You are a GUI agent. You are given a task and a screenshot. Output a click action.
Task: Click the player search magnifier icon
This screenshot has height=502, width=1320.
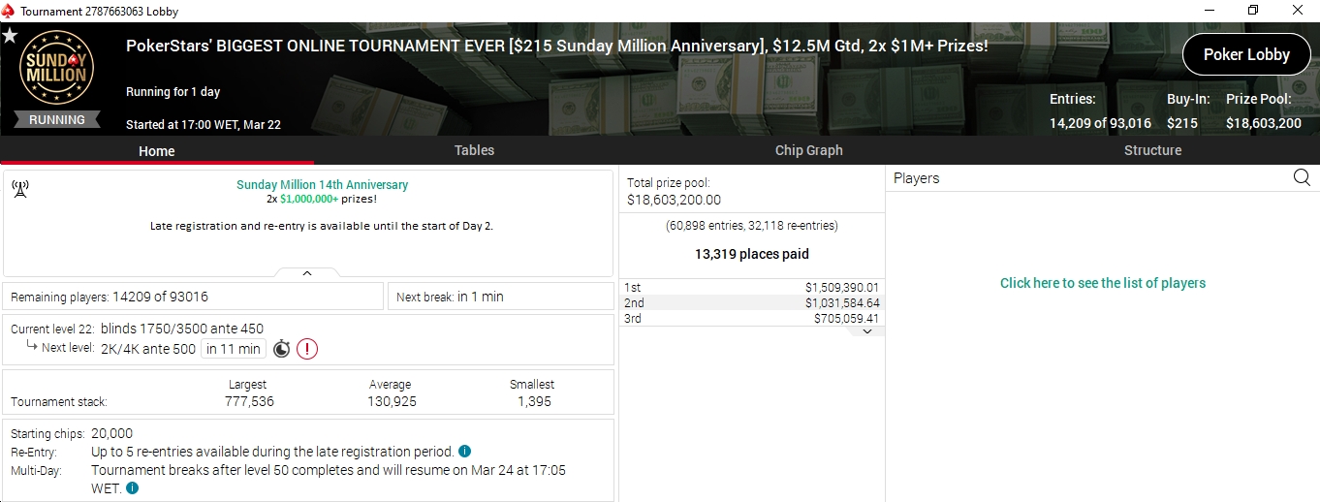[x=1302, y=177]
